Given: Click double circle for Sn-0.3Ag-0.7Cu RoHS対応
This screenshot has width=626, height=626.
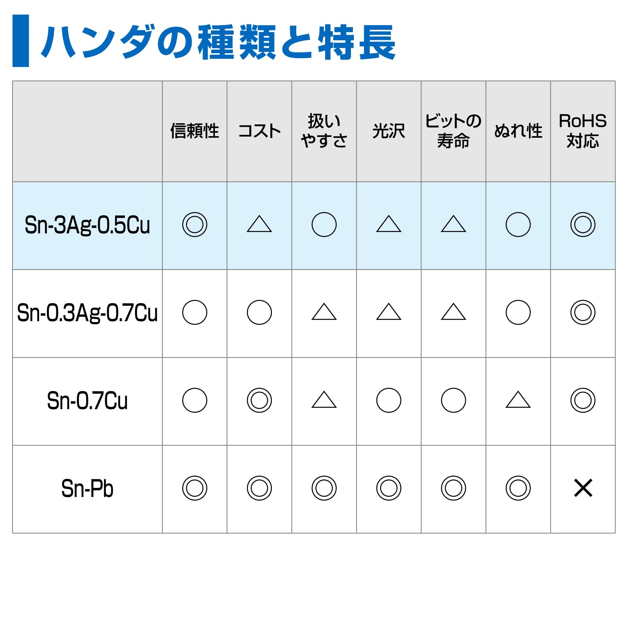Looking at the screenshot, I should point(583,312).
